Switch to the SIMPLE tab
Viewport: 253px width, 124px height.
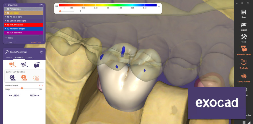pos(9,57)
